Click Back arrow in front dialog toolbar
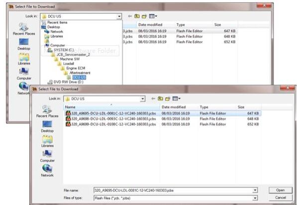Screen dimensions: 297x205 pyautogui.click(x=153, y=99)
